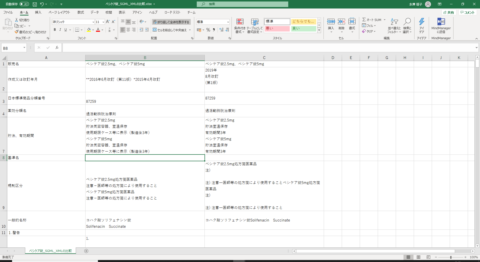Open the Formulas tab
480x262 pixels.
click(80, 12)
